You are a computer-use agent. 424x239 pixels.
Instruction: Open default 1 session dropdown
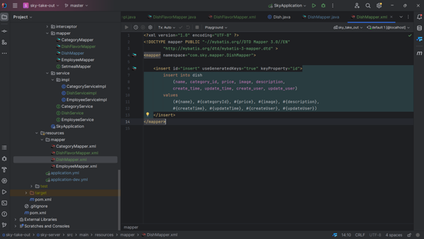tap(388, 27)
